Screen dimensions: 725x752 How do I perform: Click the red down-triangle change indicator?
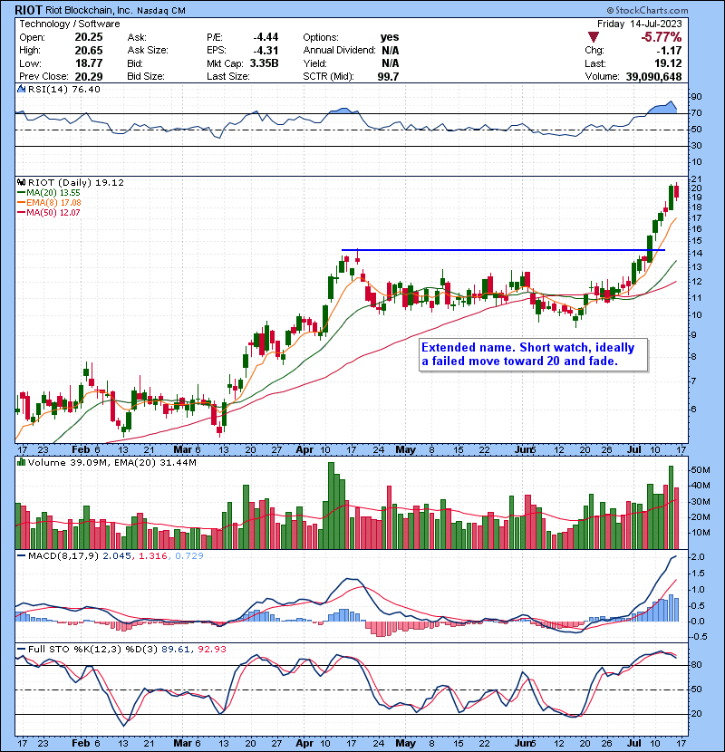point(593,37)
